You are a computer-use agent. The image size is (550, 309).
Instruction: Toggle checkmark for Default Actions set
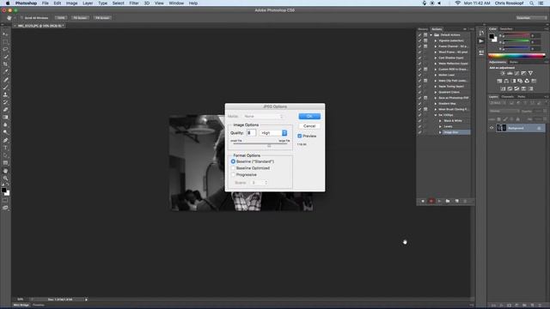419,35
